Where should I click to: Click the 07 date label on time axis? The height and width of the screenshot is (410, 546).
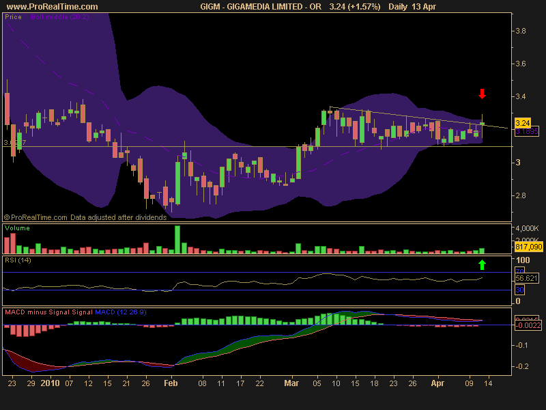[69, 383]
